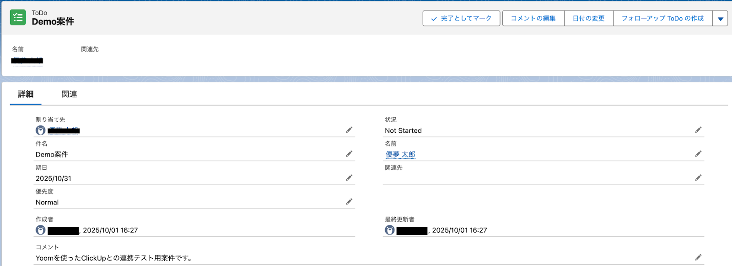Click the 割り当て先 user avatar icon
The image size is (732, 266).
(x=41, y=130)
